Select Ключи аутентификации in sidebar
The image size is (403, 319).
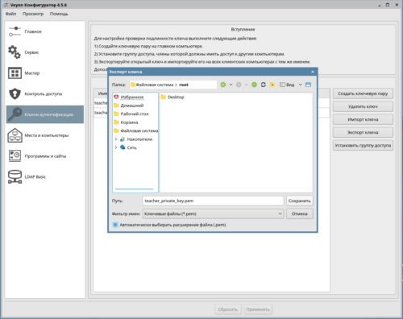pyautogui.click(x=45, y=114)
